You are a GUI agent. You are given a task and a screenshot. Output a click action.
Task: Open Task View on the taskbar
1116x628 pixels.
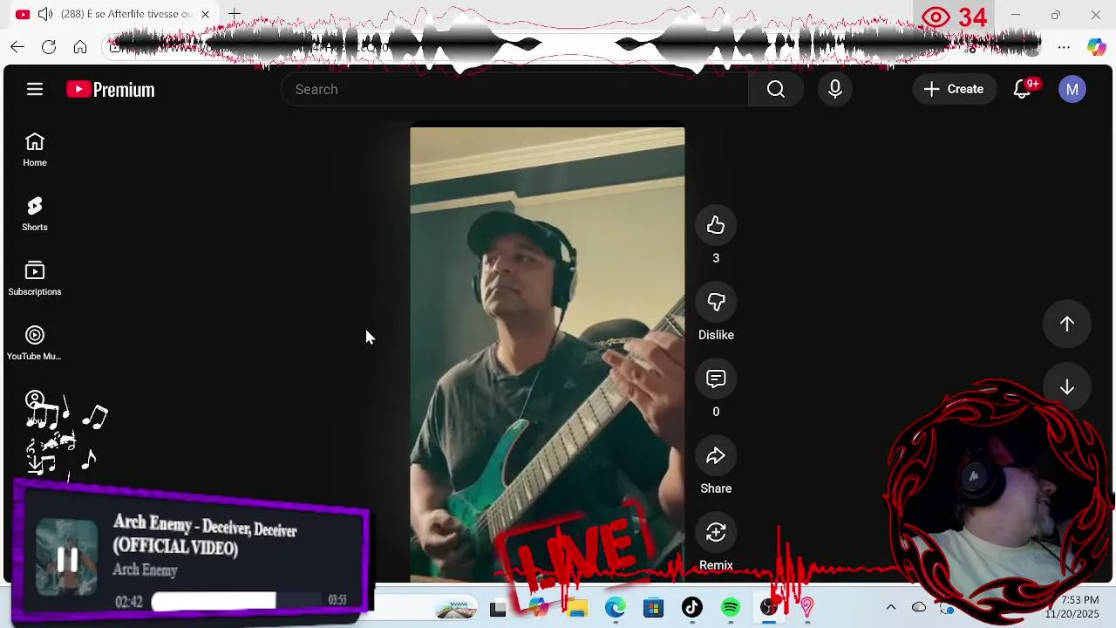tap(498, 609)
